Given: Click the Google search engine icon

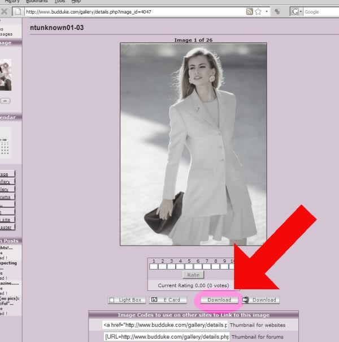Looking at the screenshot, I should (x=295, y=11).
